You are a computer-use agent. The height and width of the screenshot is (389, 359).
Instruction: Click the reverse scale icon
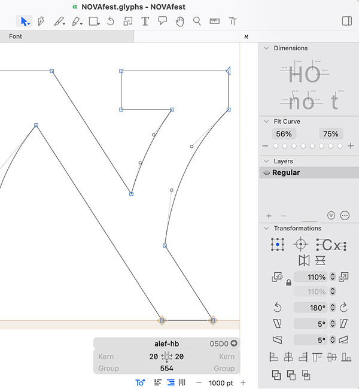pos(277,277)
